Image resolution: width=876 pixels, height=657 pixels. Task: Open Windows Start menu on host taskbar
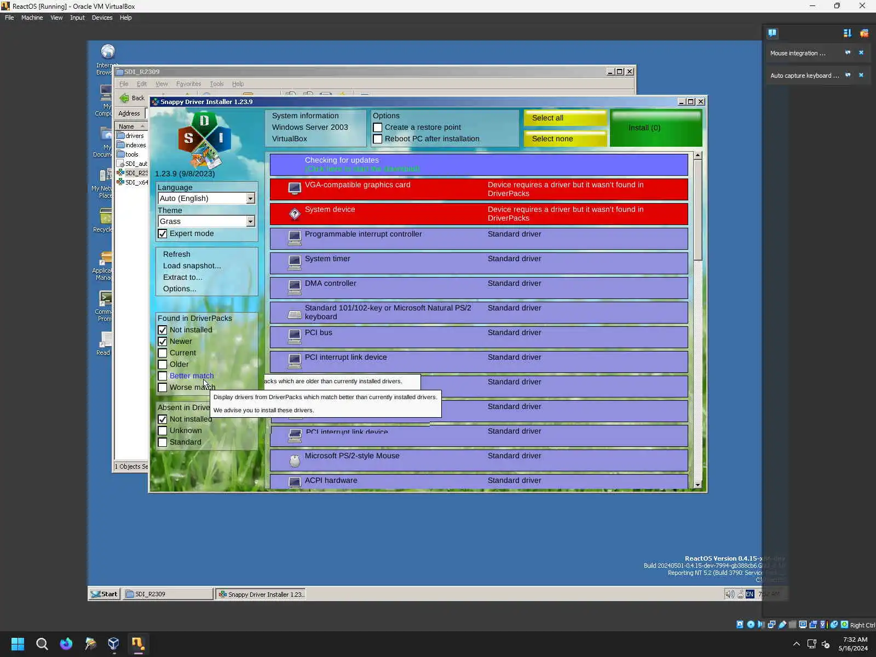pos(18,644)
